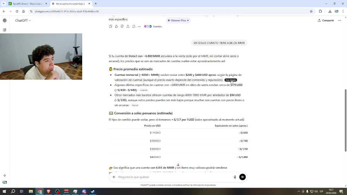Expand the ChatGPT model selector
This screenshot has width=347, height=195.
click(x=23, y=20)
